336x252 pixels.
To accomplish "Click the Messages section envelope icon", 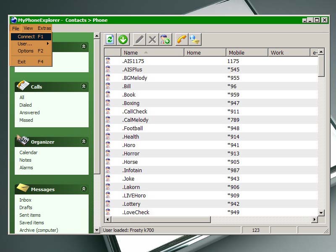I will (23, 188).
